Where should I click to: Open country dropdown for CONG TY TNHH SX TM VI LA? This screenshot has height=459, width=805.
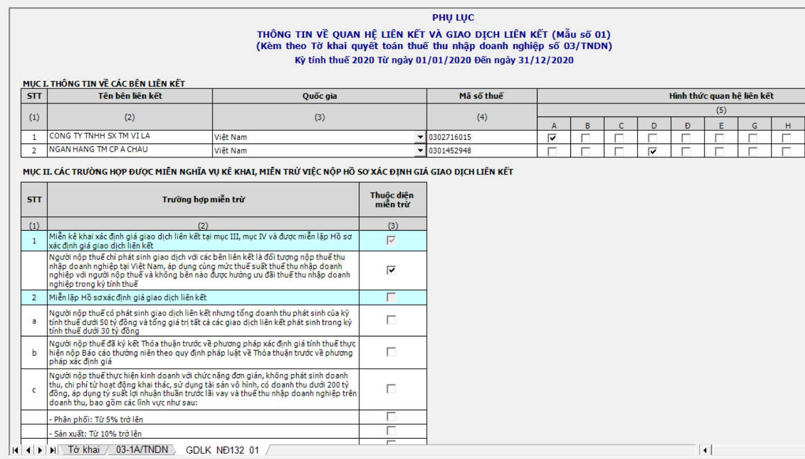click(x=420, y=137)
